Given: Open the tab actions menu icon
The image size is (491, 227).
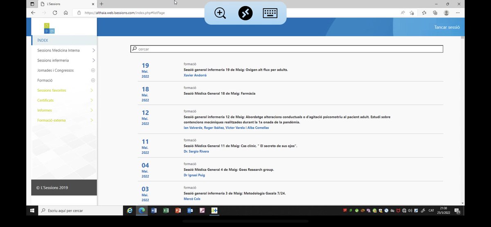Looking at the screenshot, I should tap(32, 4).
